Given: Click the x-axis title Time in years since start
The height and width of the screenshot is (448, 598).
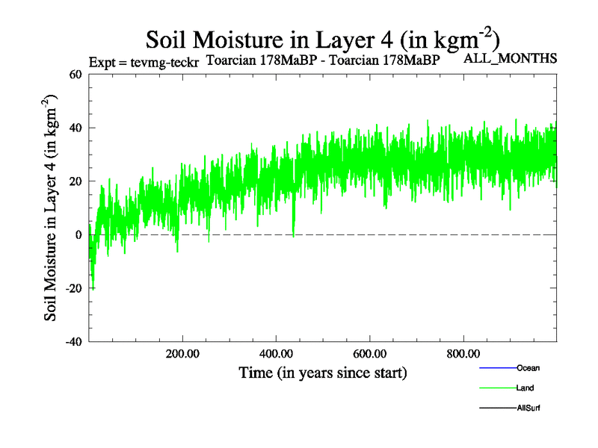Looking at the screenshot, I should tap(322, 372).
